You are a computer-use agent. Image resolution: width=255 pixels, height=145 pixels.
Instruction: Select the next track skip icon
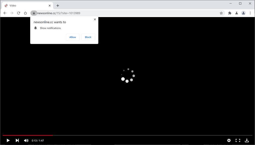[x=17, y=140]
